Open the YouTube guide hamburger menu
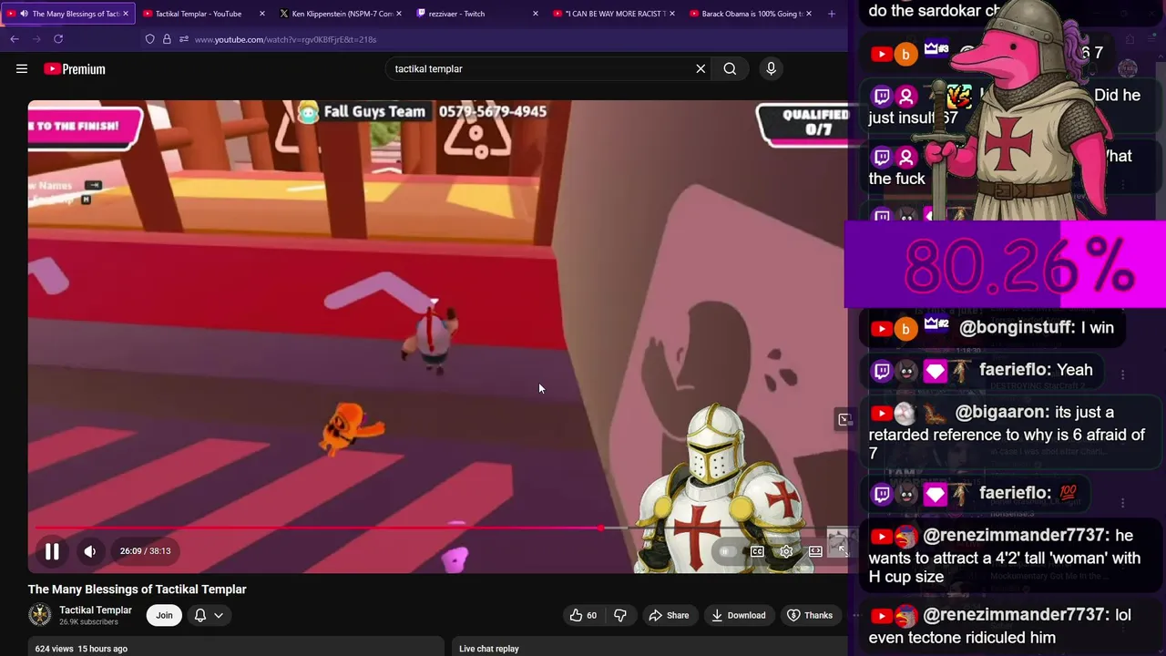Screen dimensions: 1166x656 [22, 68]
